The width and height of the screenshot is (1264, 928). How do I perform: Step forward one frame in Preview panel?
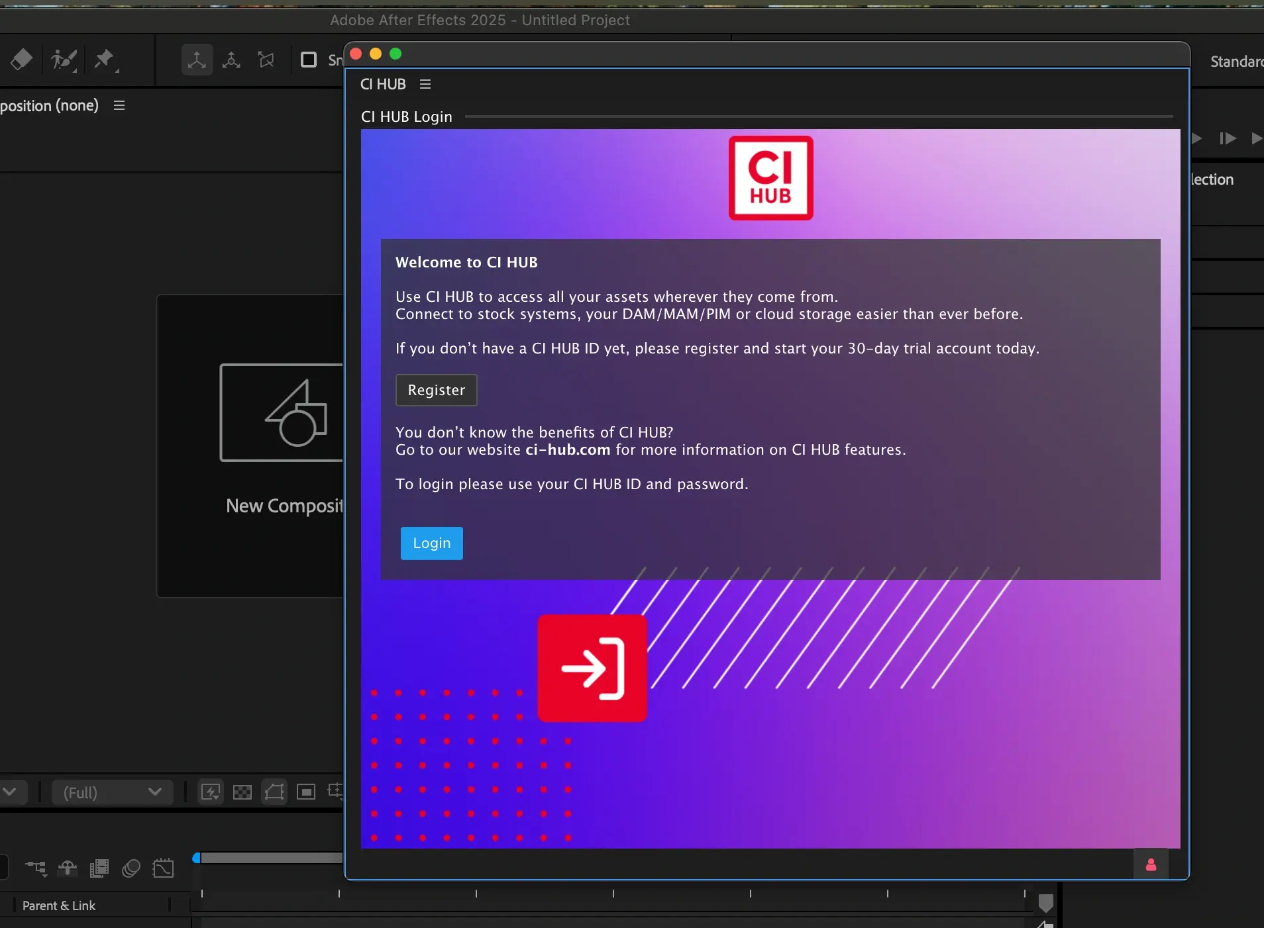coord(1227,138)
